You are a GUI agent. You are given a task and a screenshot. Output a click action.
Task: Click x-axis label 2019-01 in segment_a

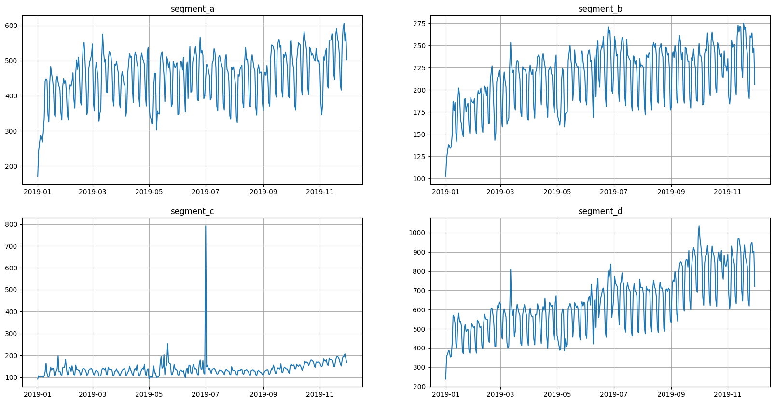[x=38, y=192]
